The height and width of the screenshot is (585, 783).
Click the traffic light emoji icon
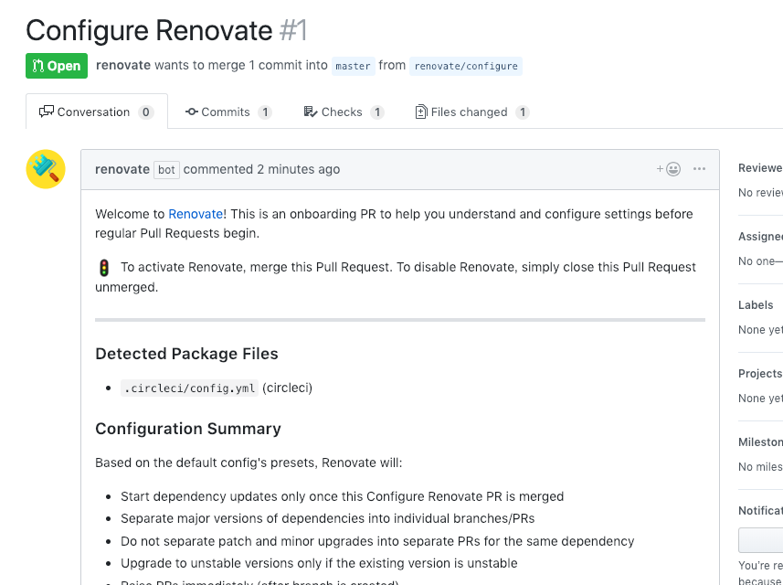point(104,268)
